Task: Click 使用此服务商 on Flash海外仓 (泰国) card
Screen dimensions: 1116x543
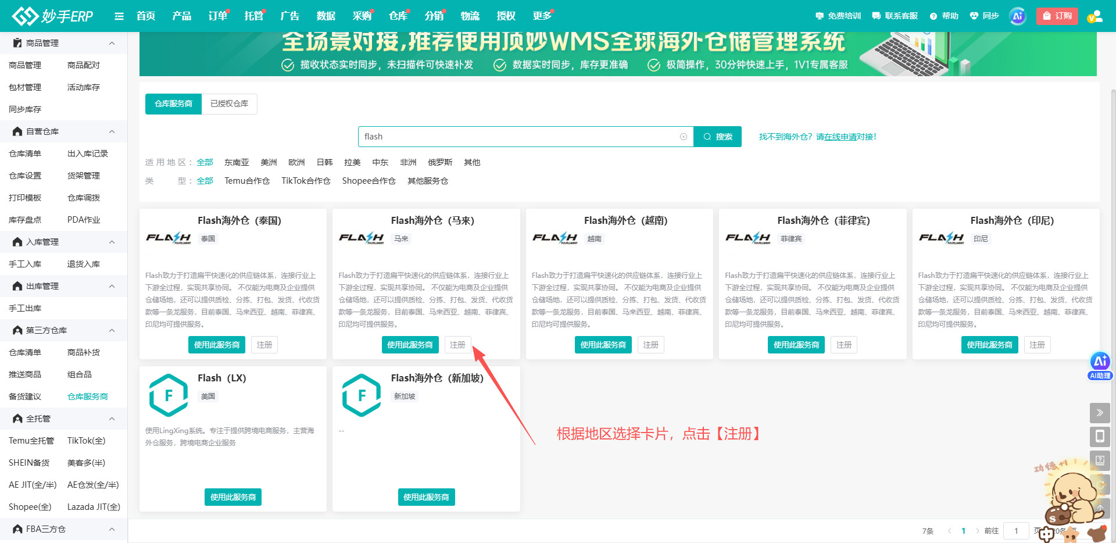Action: pos(217,345)
